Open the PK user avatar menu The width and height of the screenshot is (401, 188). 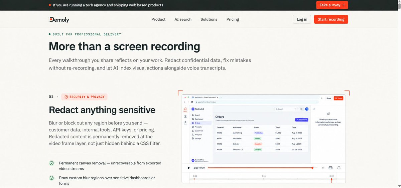(307, 109)
